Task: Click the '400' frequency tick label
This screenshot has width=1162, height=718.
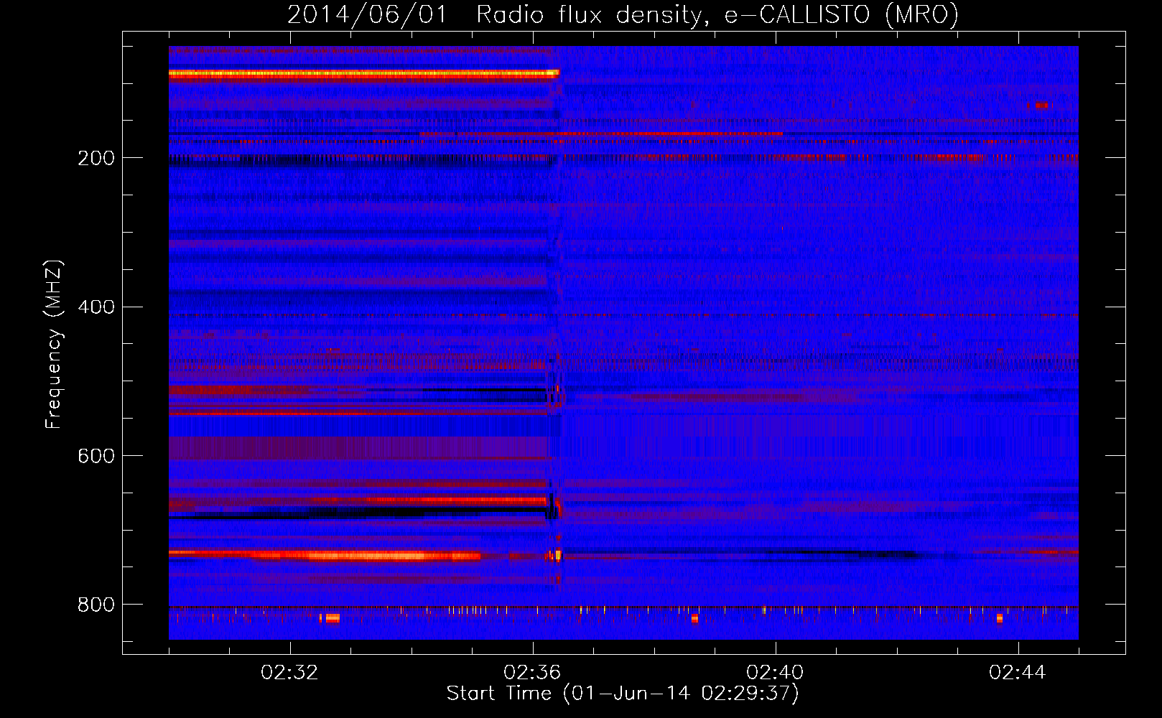Action: point(96,307)
